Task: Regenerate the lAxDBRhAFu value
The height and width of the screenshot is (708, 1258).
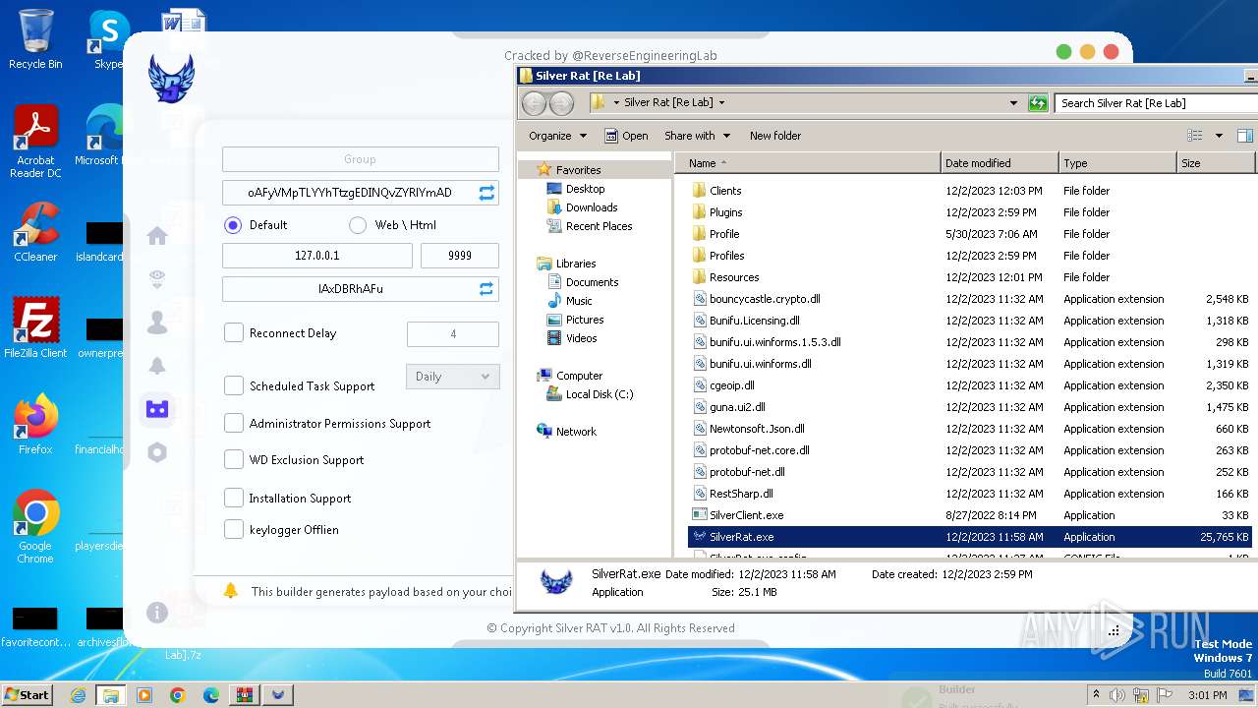Action: (x=486, y=289)
